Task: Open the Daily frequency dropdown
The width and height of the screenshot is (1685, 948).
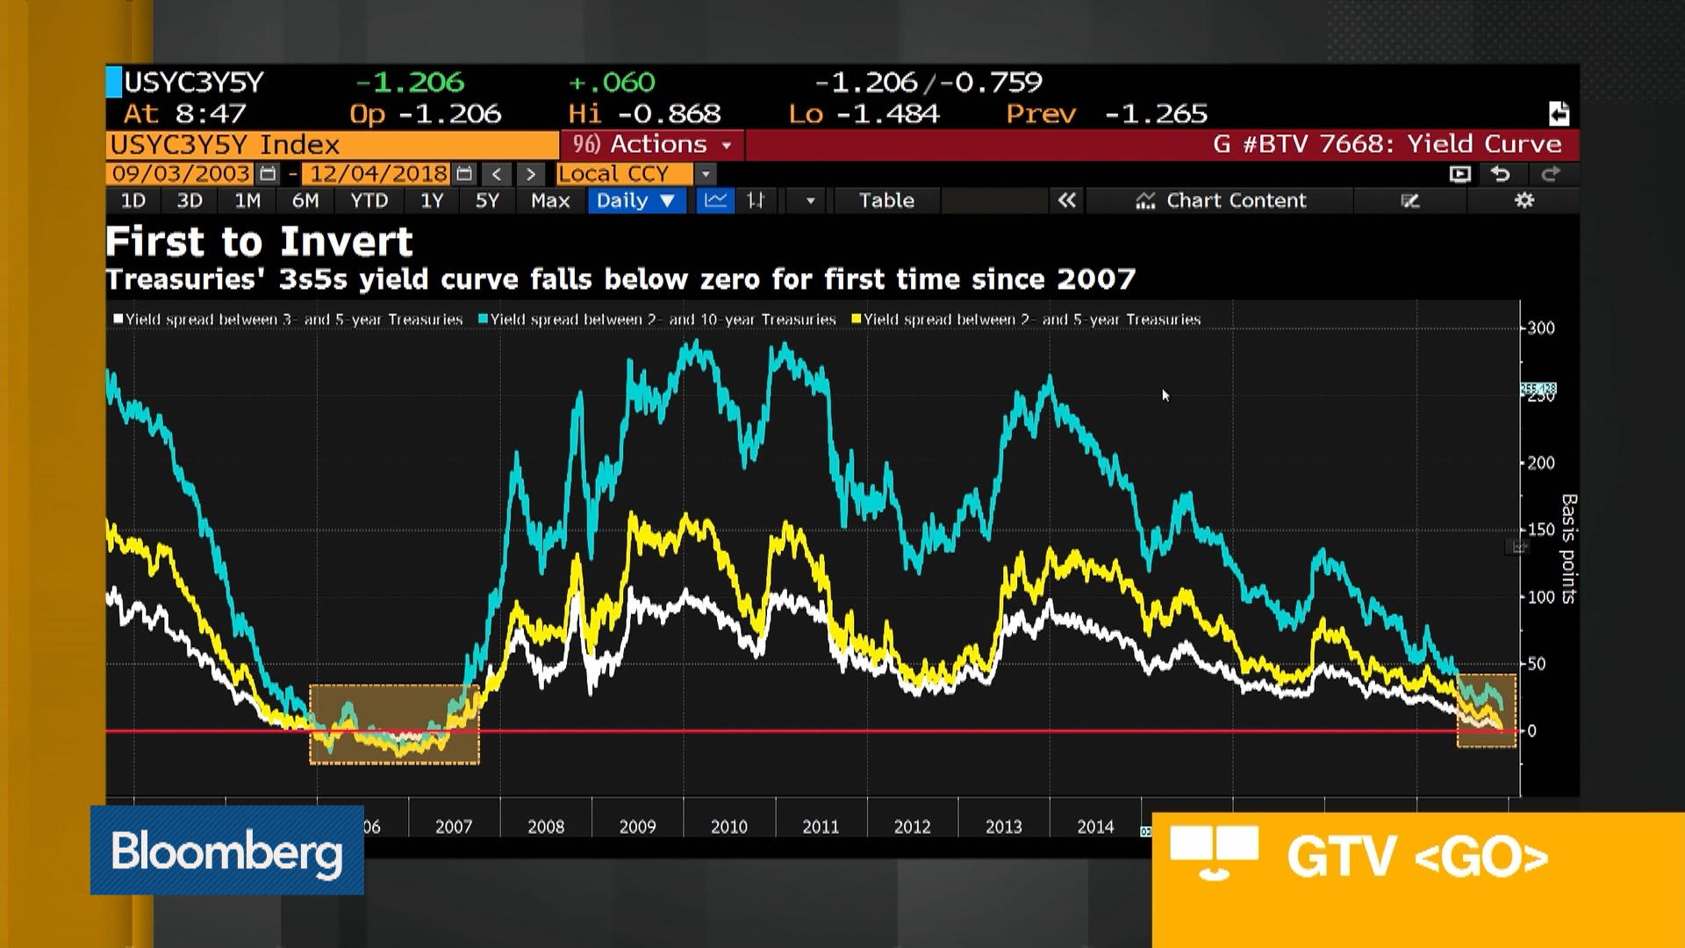Action: point(635,200)
